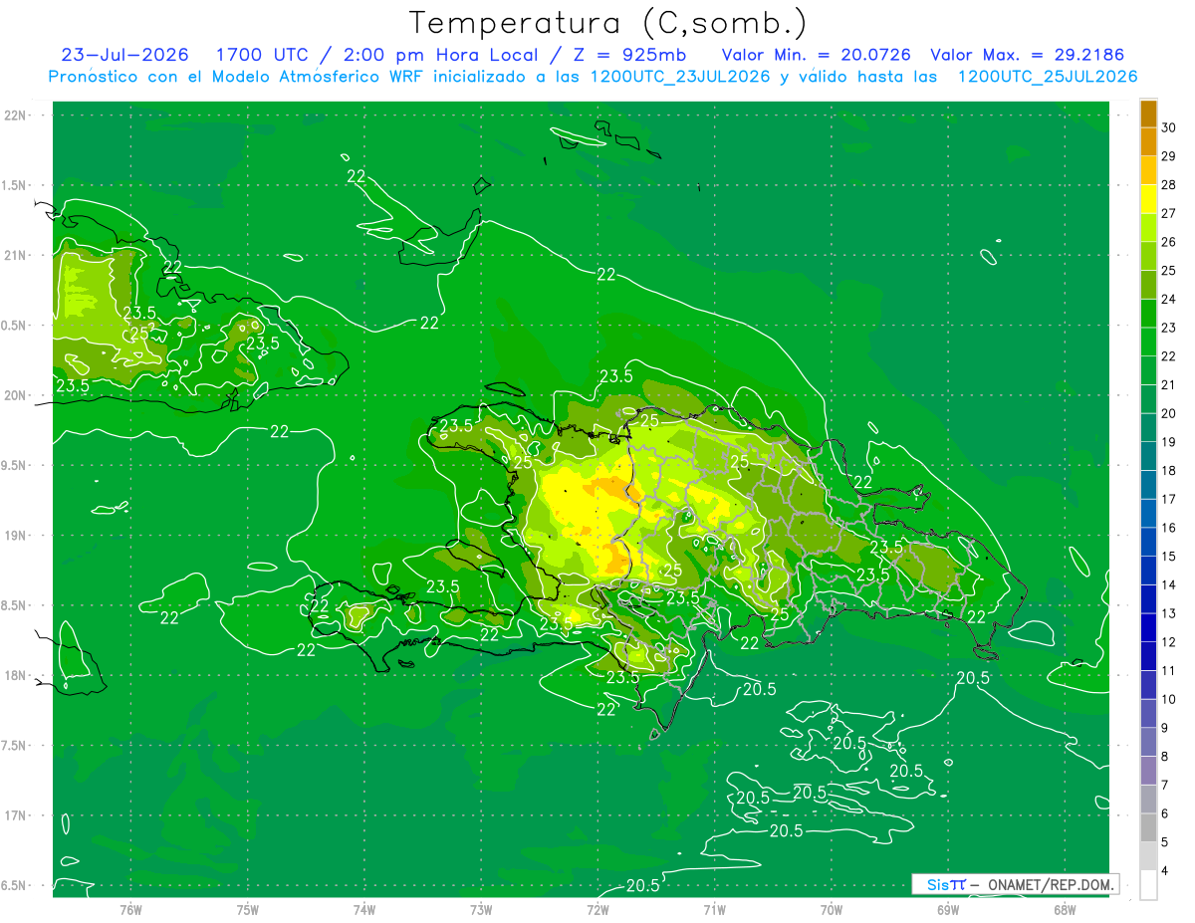
Task: Click the '21N' latitude axis label
Action: coord(16,255)
